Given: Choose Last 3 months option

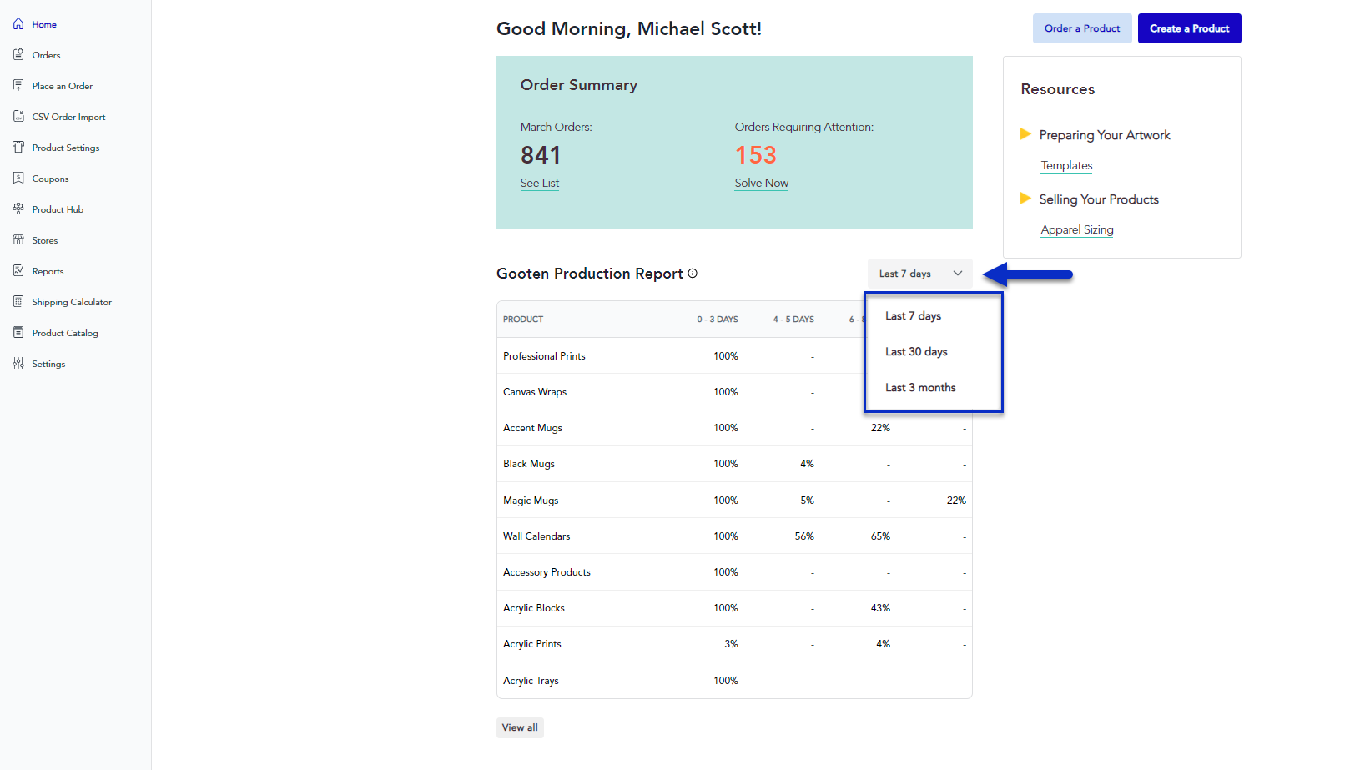Looking at the screenshot, I should pyautogui.click(x=920, y=388).
